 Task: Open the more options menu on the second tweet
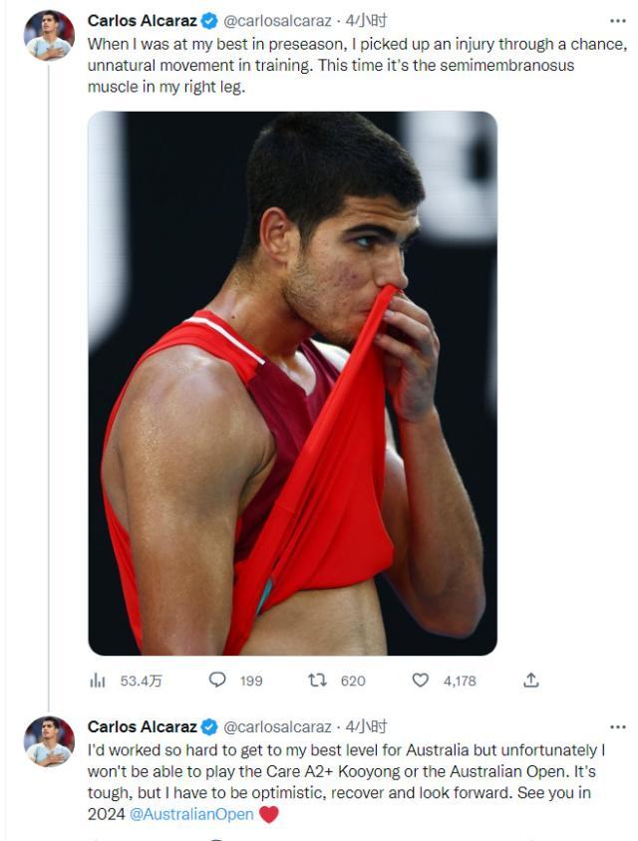(617, 726)
